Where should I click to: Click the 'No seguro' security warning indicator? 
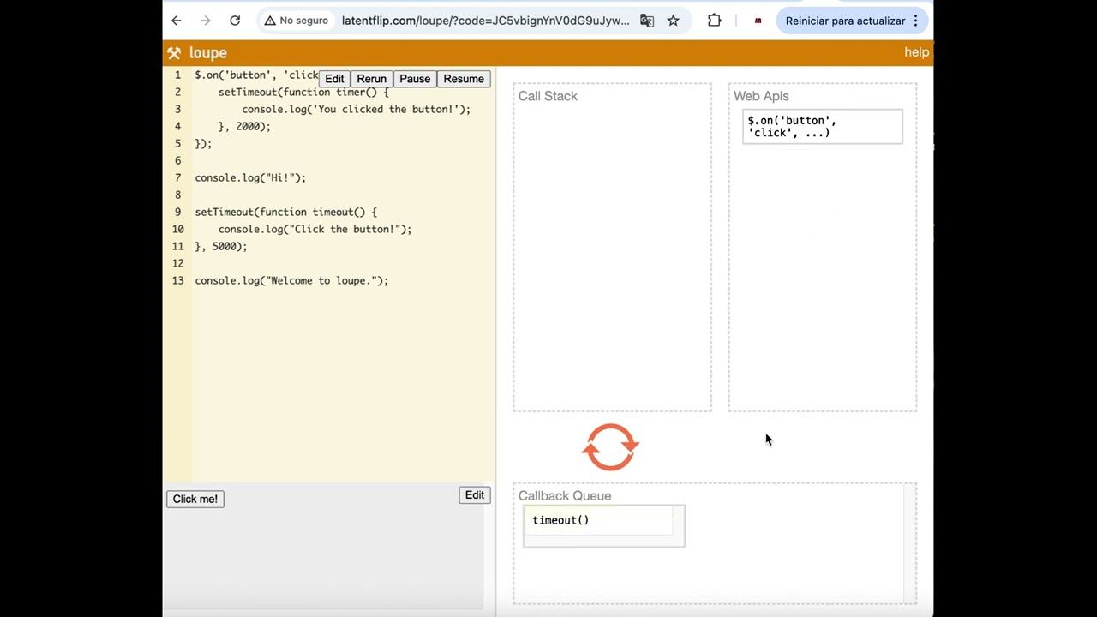point(297,21)
